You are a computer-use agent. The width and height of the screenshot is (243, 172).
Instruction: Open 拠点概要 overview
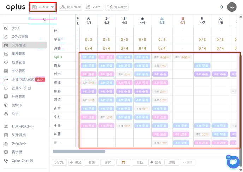[x=117, y=7]
